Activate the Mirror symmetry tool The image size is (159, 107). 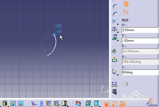point(114,29)
